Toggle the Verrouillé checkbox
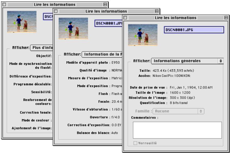The image size is (230, 153). [135, 143]
